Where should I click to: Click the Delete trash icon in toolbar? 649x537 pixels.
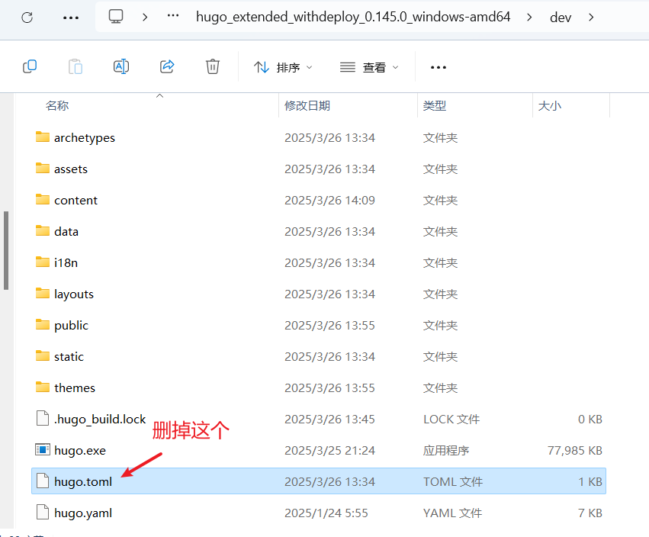tap(213, 67)
